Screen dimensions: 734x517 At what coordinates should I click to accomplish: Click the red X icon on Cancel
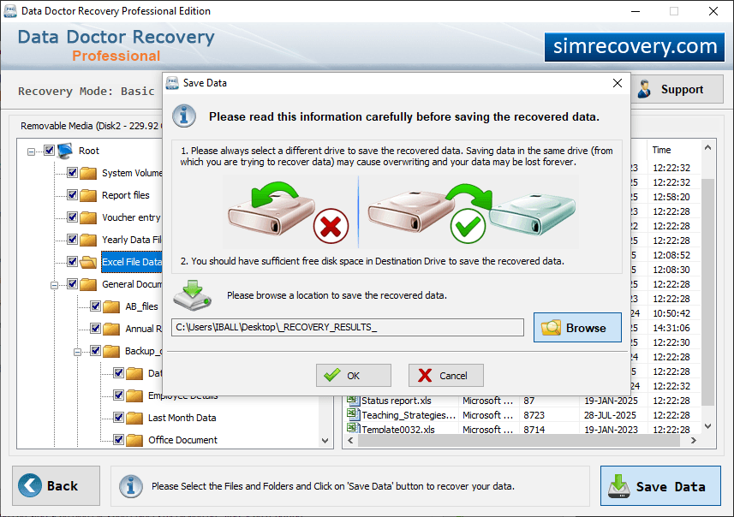click(425, 375)
